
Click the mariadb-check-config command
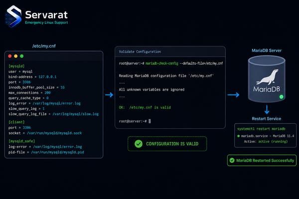point(162,63)
